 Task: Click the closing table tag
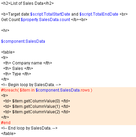click(8, 134)
